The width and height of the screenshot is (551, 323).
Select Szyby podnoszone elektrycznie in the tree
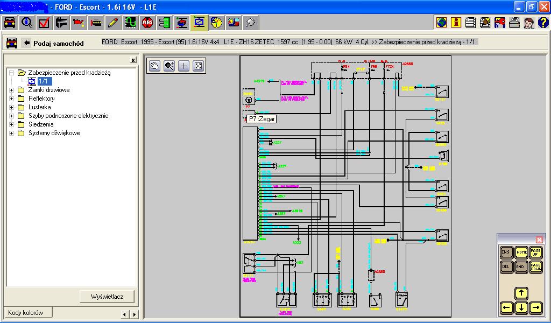click(x=68, y=116)
